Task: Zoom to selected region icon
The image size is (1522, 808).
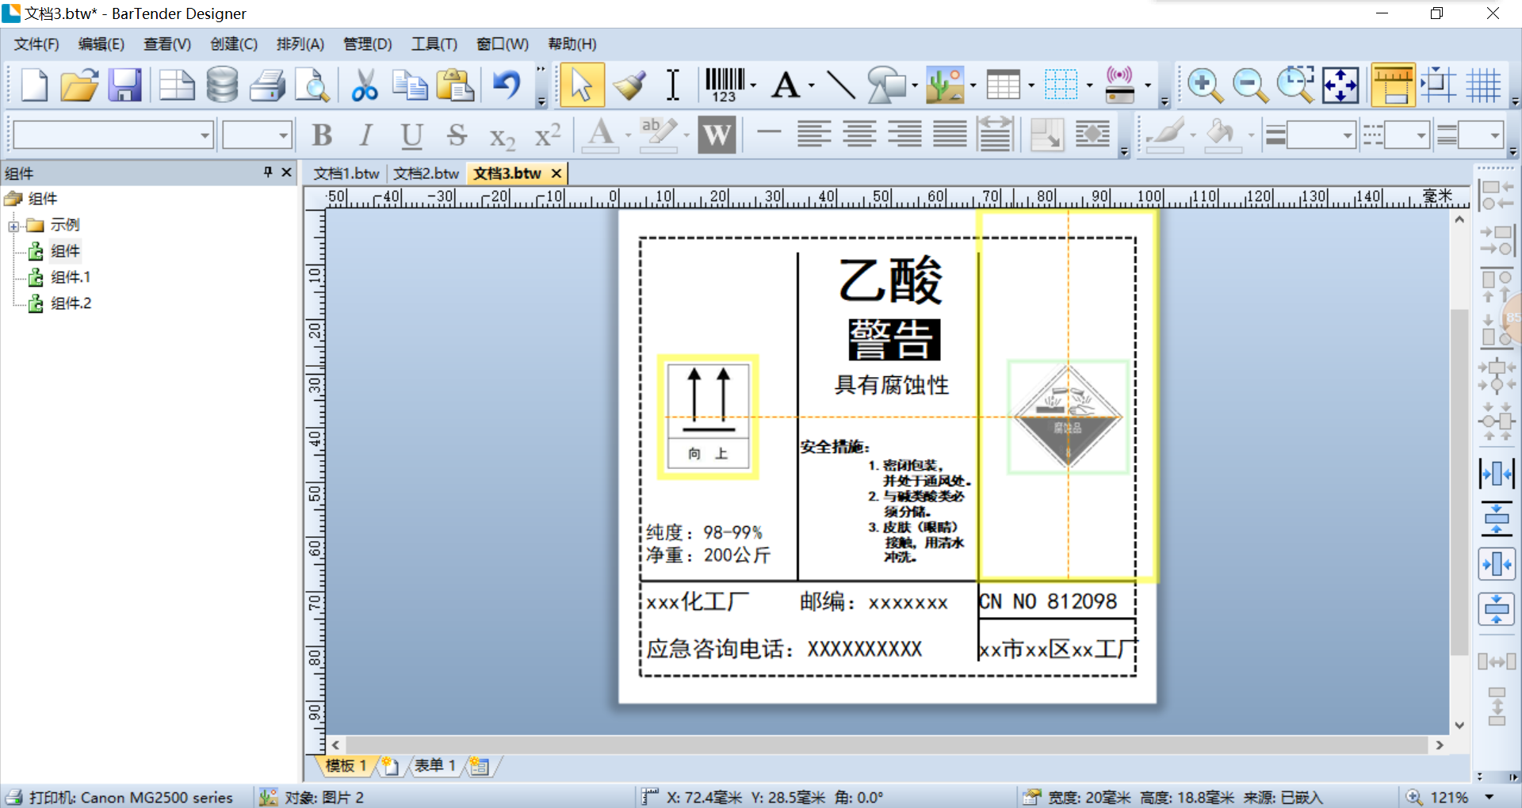Action: click(1295, 85)
